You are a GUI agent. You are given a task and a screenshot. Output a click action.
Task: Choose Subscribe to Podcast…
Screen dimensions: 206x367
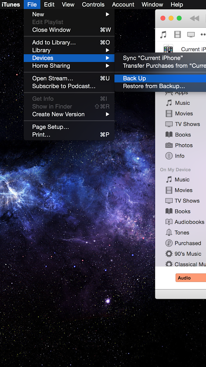tap(69, 86)
